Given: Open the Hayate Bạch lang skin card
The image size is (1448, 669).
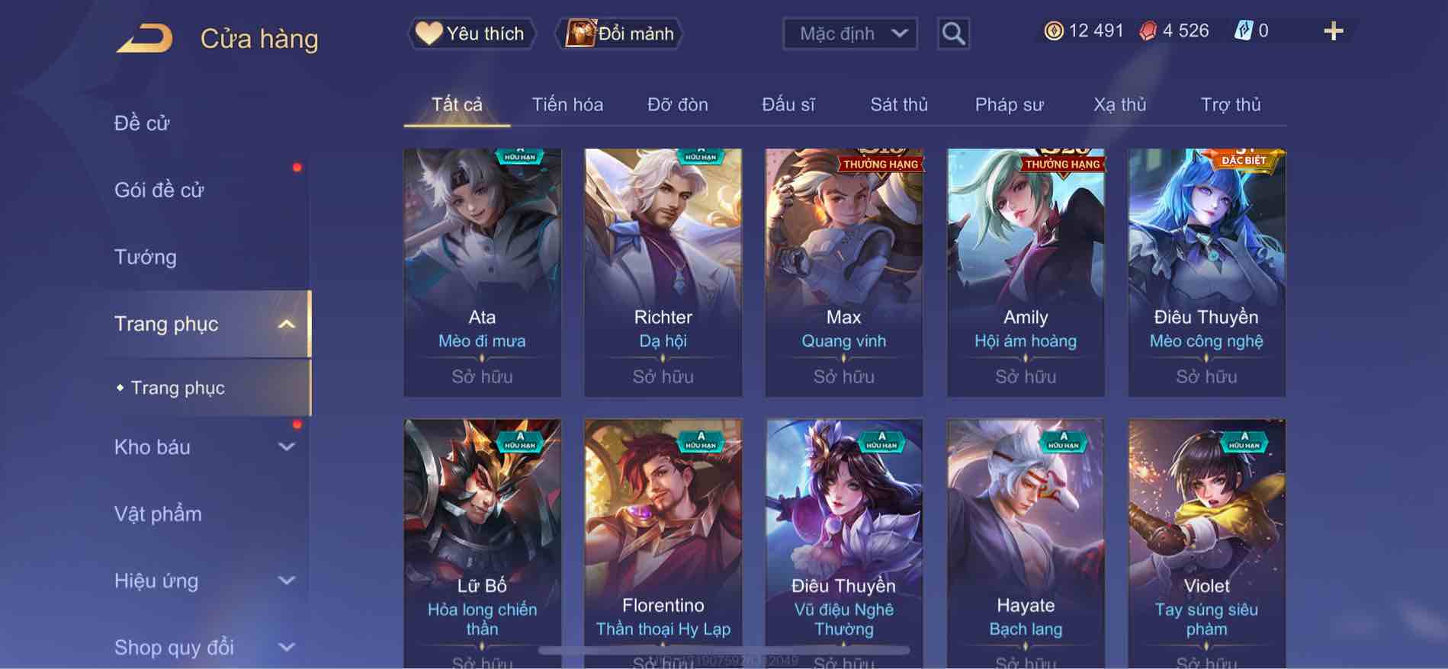Looking at the screenshot, I should coord(1026,544).
